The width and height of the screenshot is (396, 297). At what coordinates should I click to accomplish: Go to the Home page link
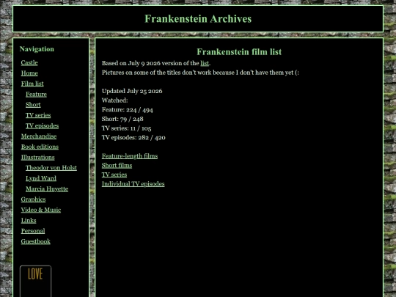point(29,73)
